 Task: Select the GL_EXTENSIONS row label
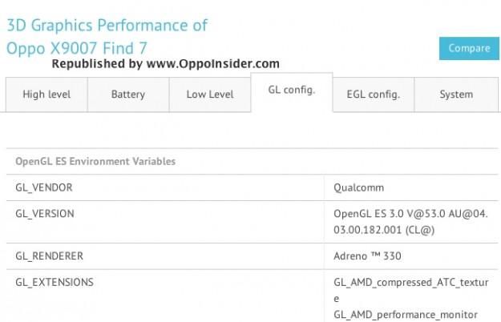click(55, 282)
